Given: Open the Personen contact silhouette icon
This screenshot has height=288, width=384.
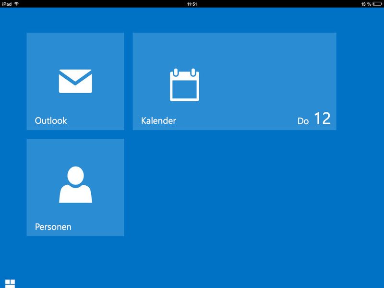Looking at the screenshot, I should tap(75, 184).
